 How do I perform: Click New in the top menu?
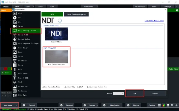pyautogui.click(x=17, y=6)
